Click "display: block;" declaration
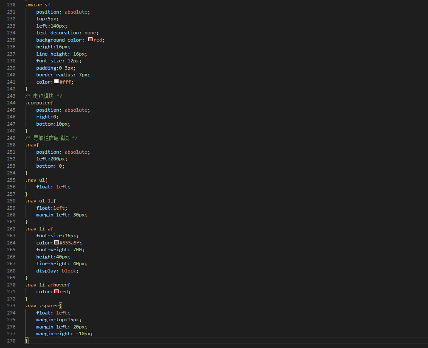 pos(57,271)
